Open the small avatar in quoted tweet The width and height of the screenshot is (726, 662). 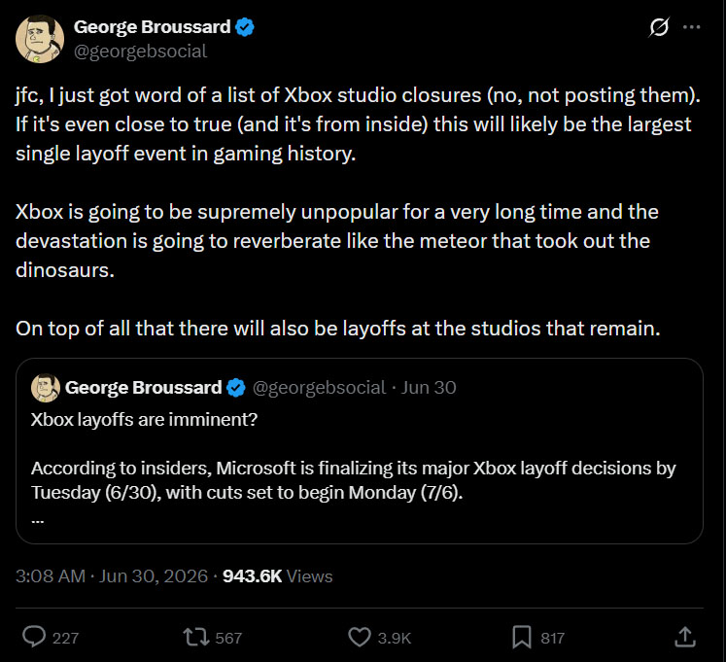click(46, 388)
